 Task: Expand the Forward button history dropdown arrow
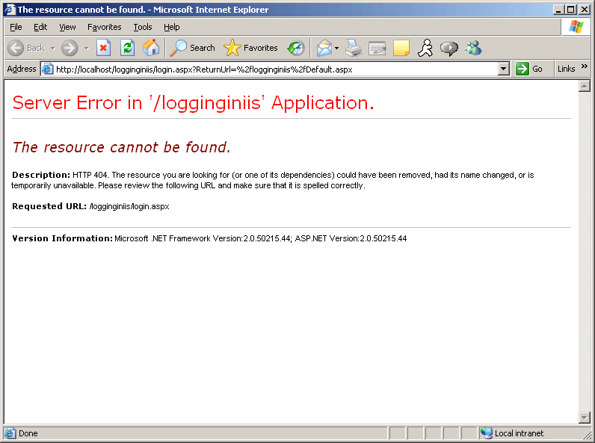[86, 48]
